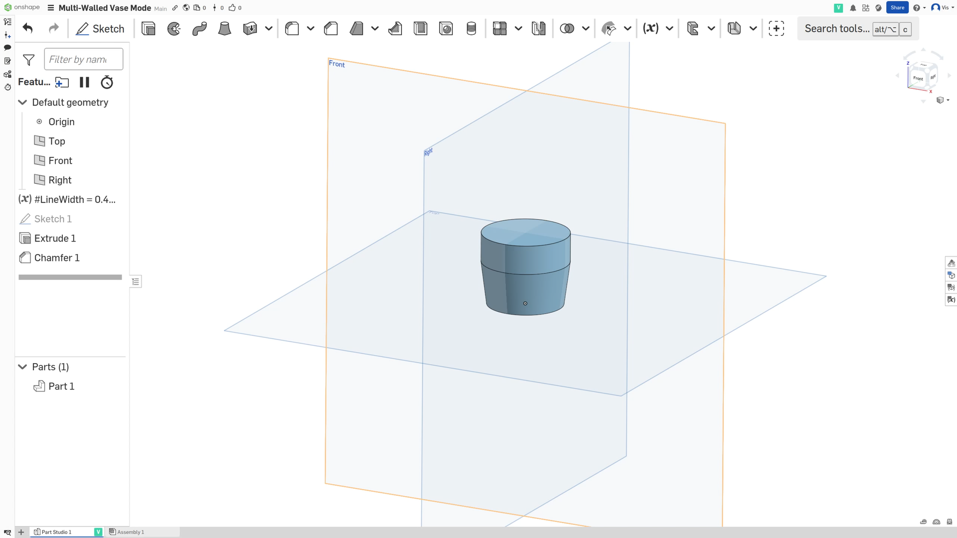Click the Fillet tool icon
This screenshot has height=538, width=957.
292,28
